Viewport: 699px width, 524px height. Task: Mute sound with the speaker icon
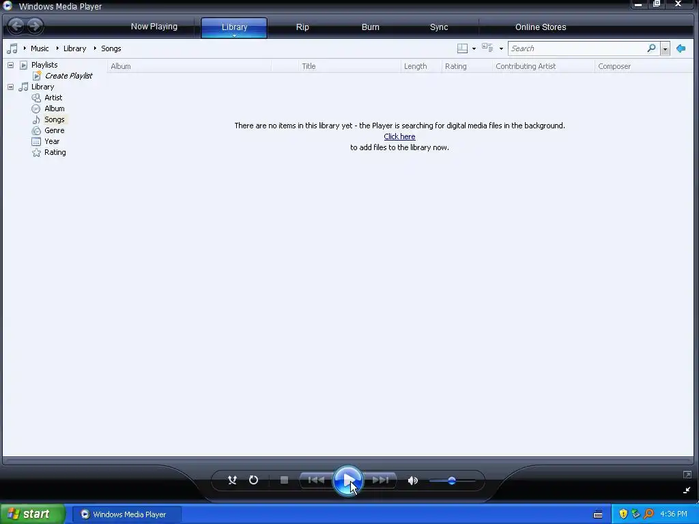pyautogui.click(x=413, y=480)
